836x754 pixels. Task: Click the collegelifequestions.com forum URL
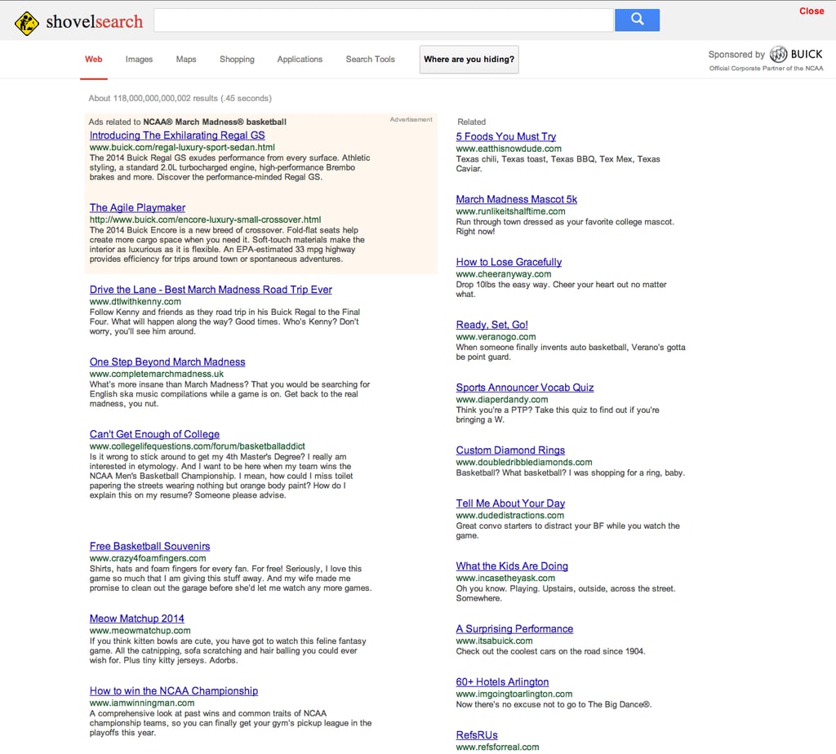(198, 446)
